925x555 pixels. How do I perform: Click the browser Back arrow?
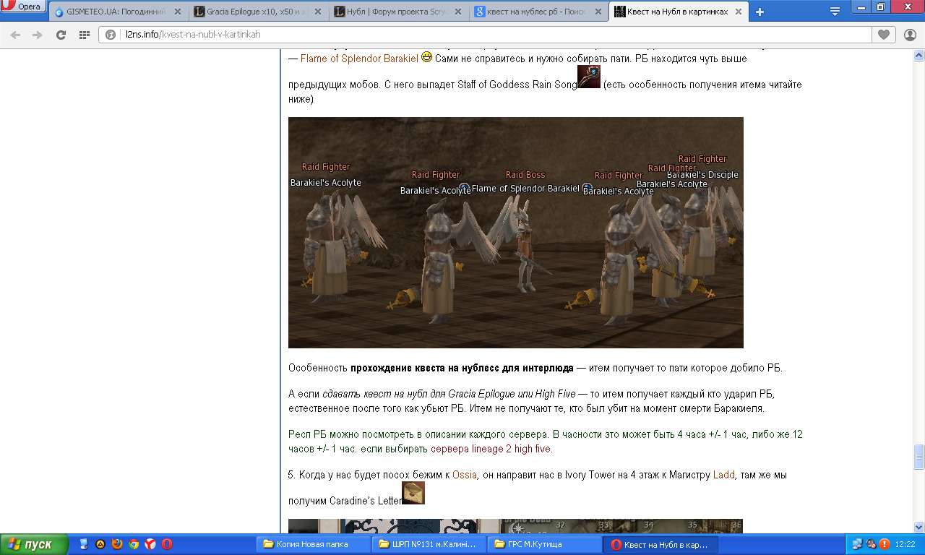(15, 35)
